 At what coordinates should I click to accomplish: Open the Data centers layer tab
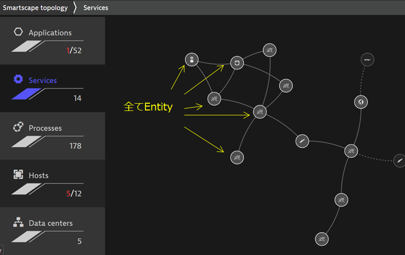pyautogui.click(x=51, y=223)
